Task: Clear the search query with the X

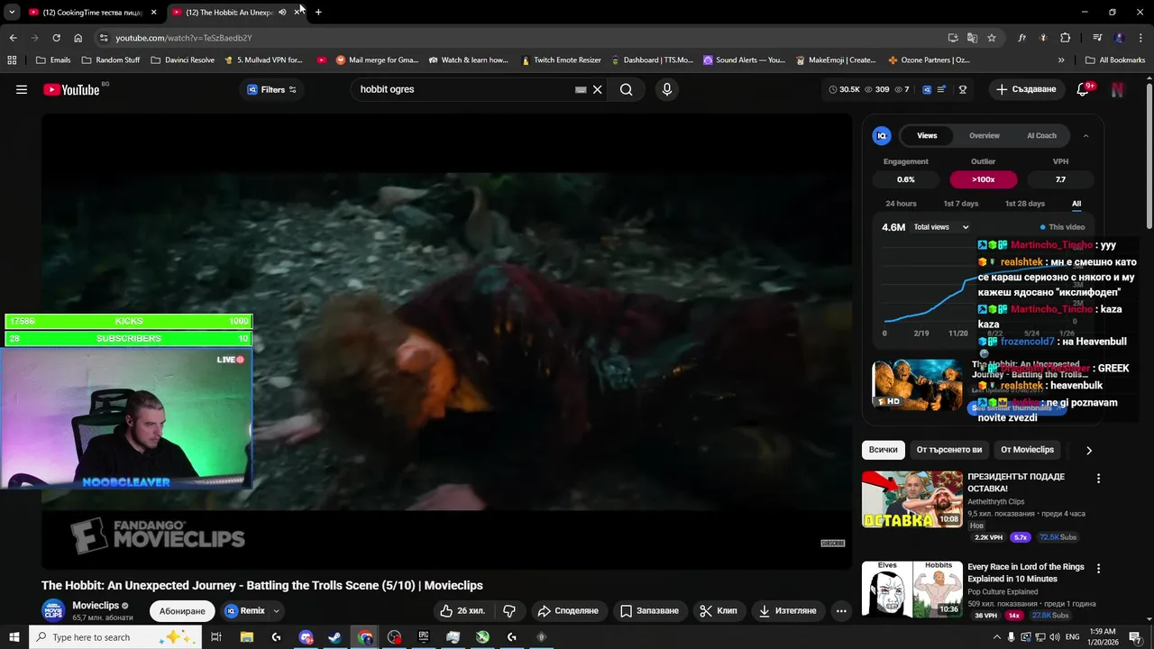Action: click(597, 89)
